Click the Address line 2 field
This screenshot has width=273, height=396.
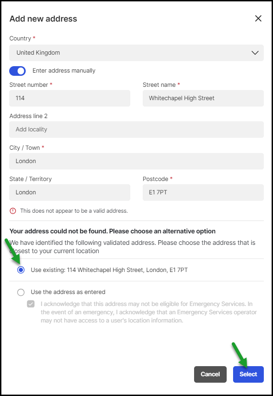pos(137,130)
